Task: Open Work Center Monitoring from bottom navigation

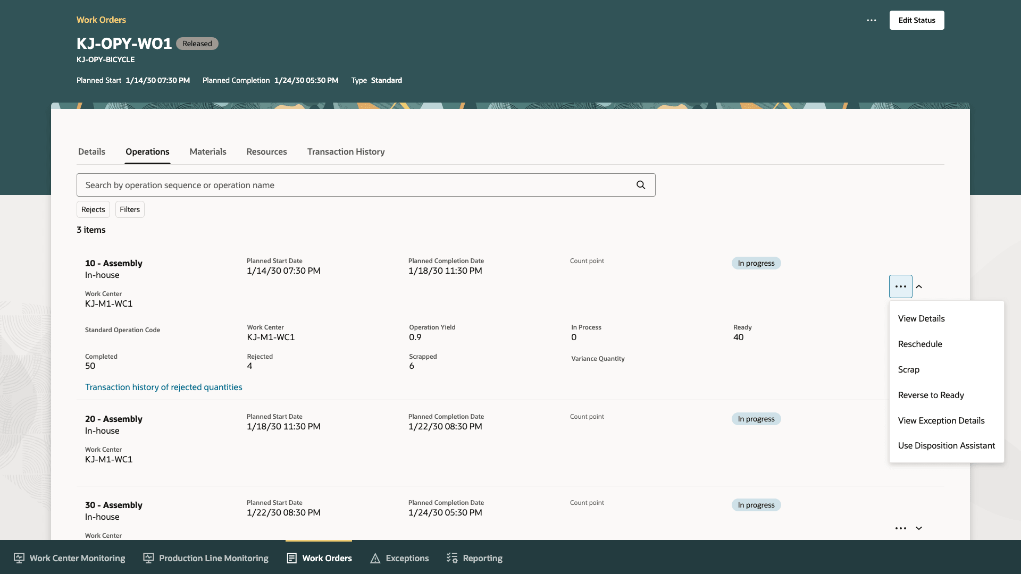Action: coord(69,558)
